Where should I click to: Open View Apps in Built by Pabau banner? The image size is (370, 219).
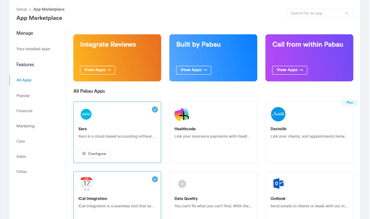click(194, 70)
